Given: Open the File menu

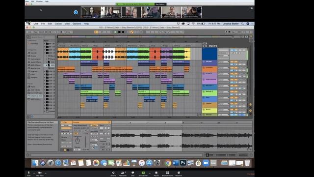Looking at the screenshot, I should tap(43, 24).
